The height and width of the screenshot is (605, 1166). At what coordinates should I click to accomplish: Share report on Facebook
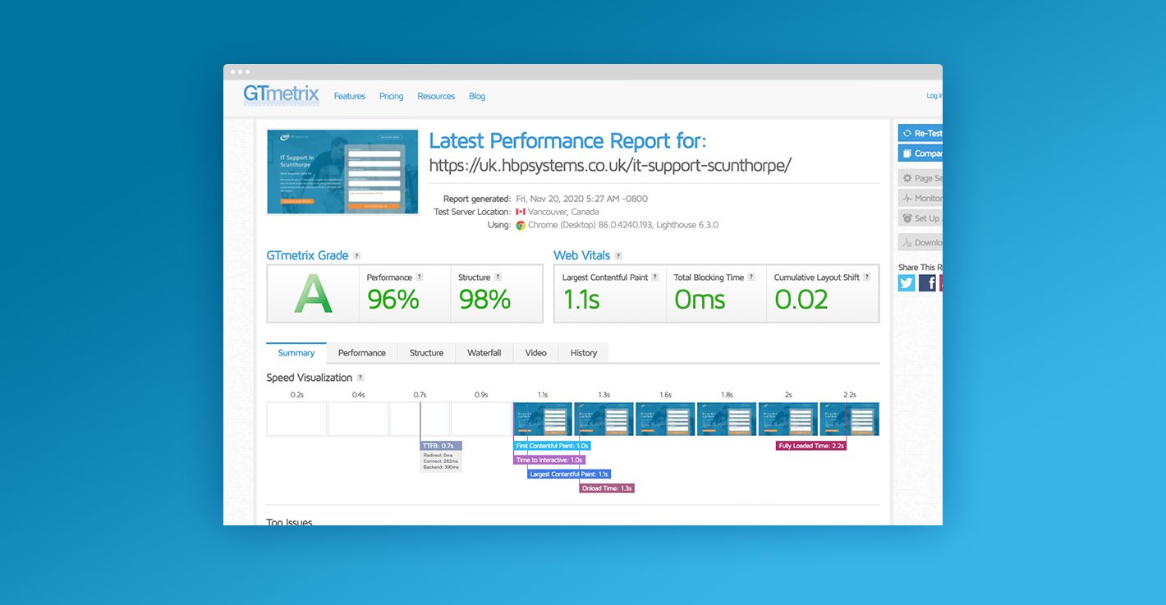[x=927, y=282]
